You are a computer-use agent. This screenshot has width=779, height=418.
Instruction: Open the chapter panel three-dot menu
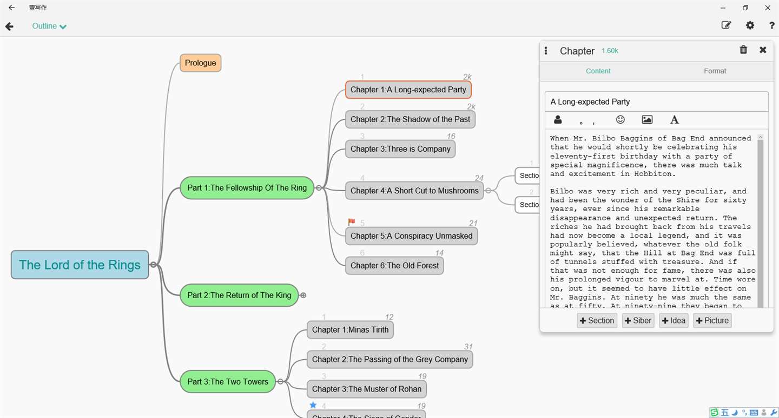[x=546, y=50]
